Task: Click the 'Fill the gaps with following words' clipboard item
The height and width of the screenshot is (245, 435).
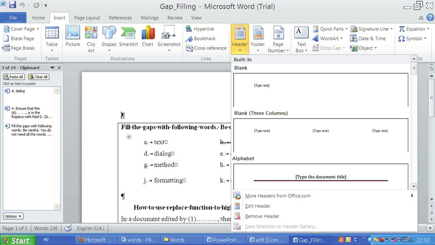Action: pos(28,130)
